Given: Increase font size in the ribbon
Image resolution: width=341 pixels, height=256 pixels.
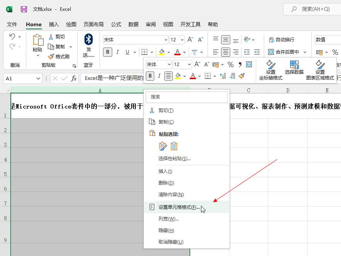Looking at the screenshot, I should pyautogui.click(x=190, y=40).
